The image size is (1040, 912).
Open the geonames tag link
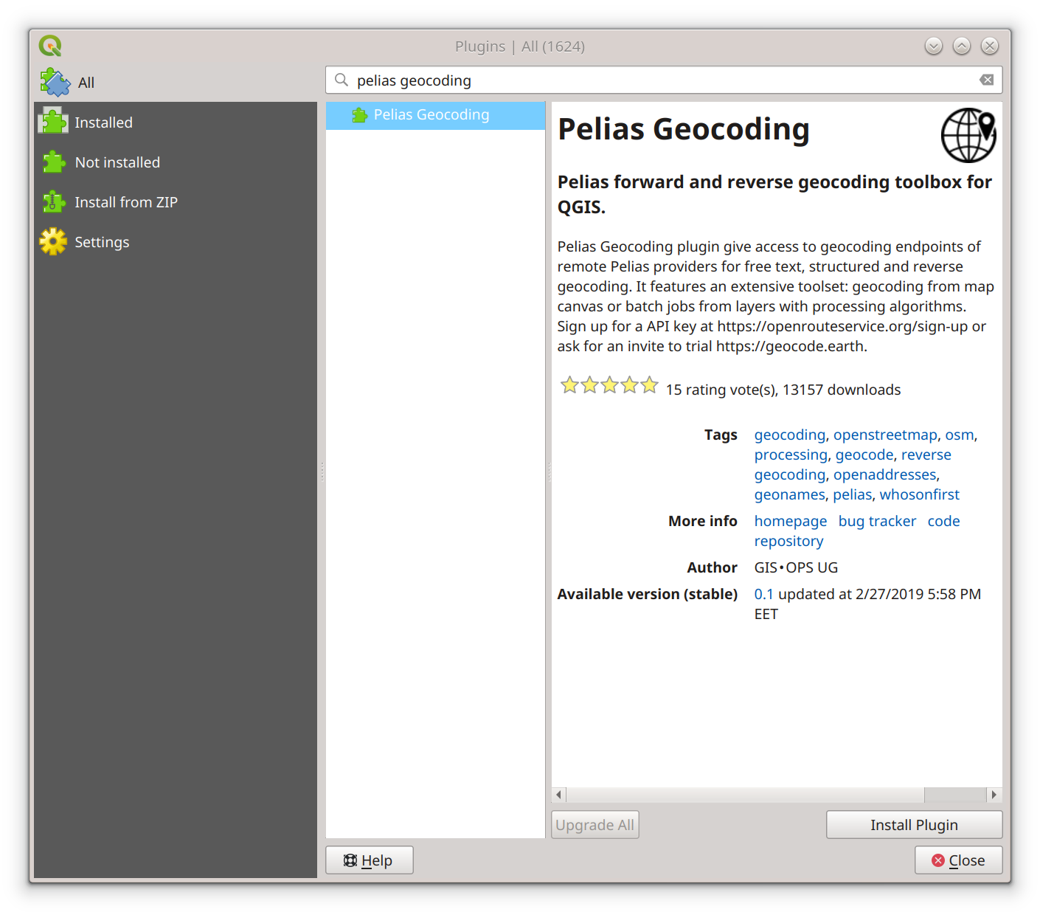coord(789,494)
